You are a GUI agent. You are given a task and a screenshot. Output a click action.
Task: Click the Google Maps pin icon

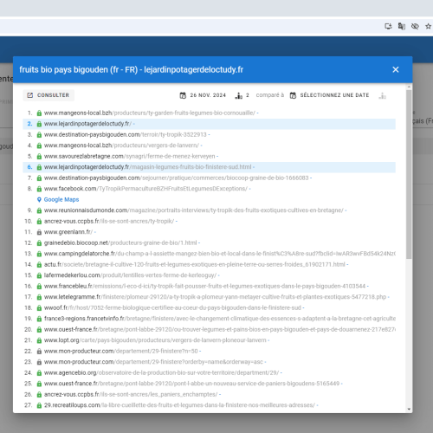pyautogui.click(x=39, y=199)
